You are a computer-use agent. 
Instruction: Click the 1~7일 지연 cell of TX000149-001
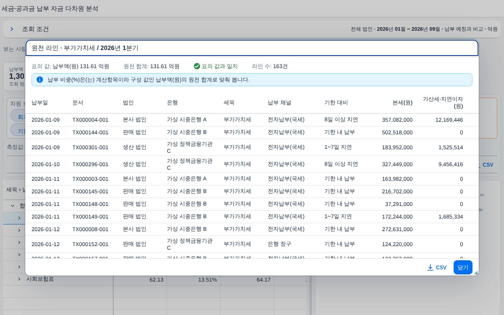click(x=338, y=217)
